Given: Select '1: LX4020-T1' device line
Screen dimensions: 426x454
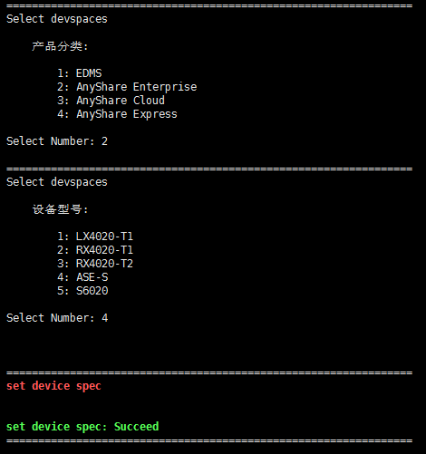Looking at the screenshot, I should [95, 237].
